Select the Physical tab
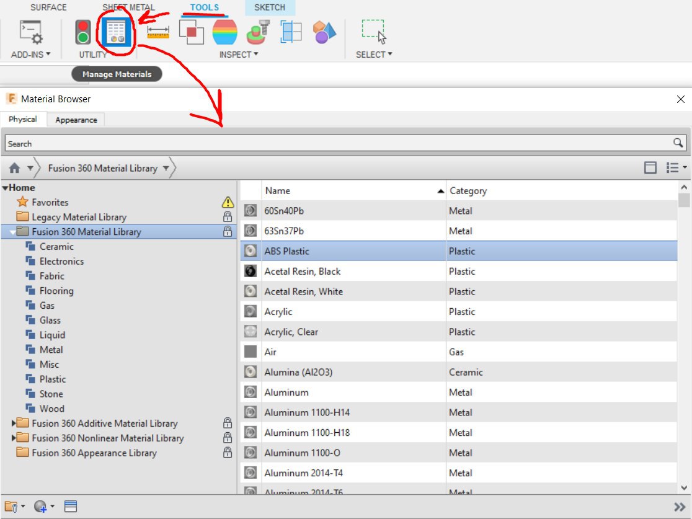 point(23,119)
